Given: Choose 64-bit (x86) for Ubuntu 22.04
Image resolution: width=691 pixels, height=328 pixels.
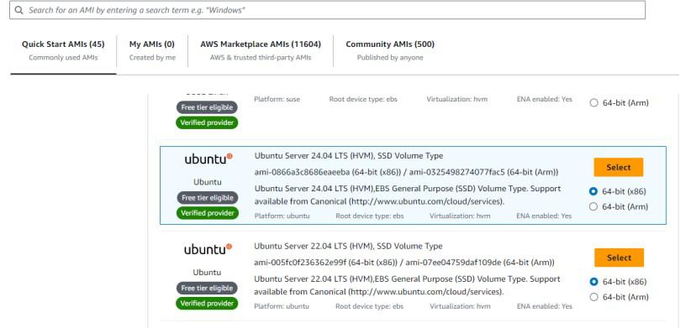Looking at the screenshot, I should (x=593, y=282).
